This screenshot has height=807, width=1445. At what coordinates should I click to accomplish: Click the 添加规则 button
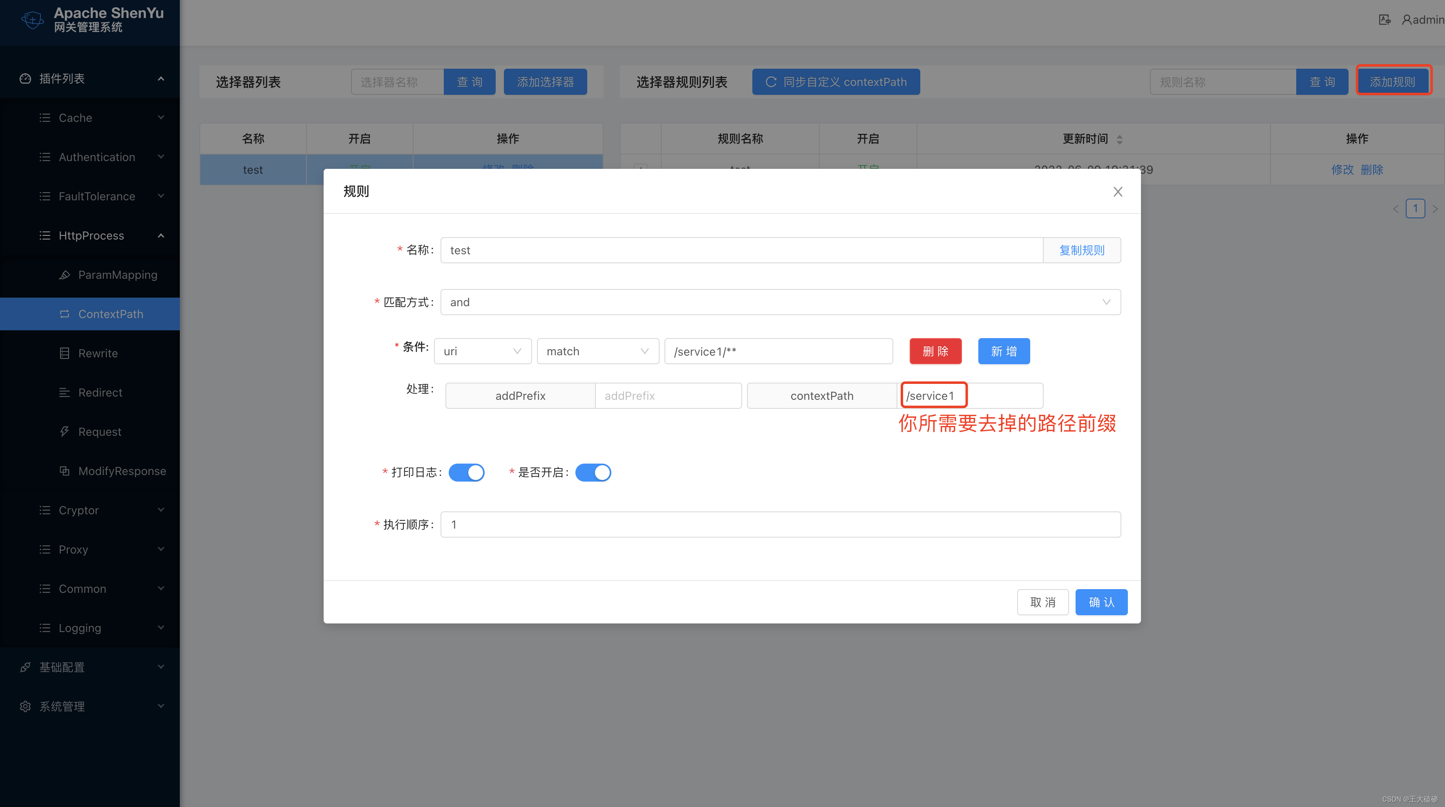point(1393,82)
